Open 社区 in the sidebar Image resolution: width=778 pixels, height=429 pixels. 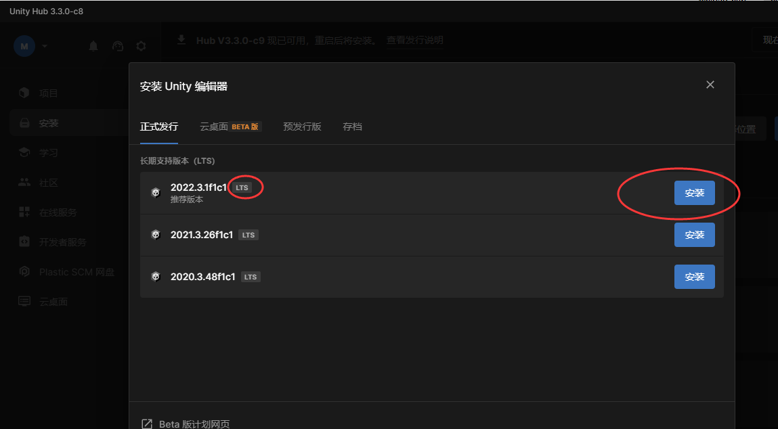pyautogui.click(x=49, y=183)
